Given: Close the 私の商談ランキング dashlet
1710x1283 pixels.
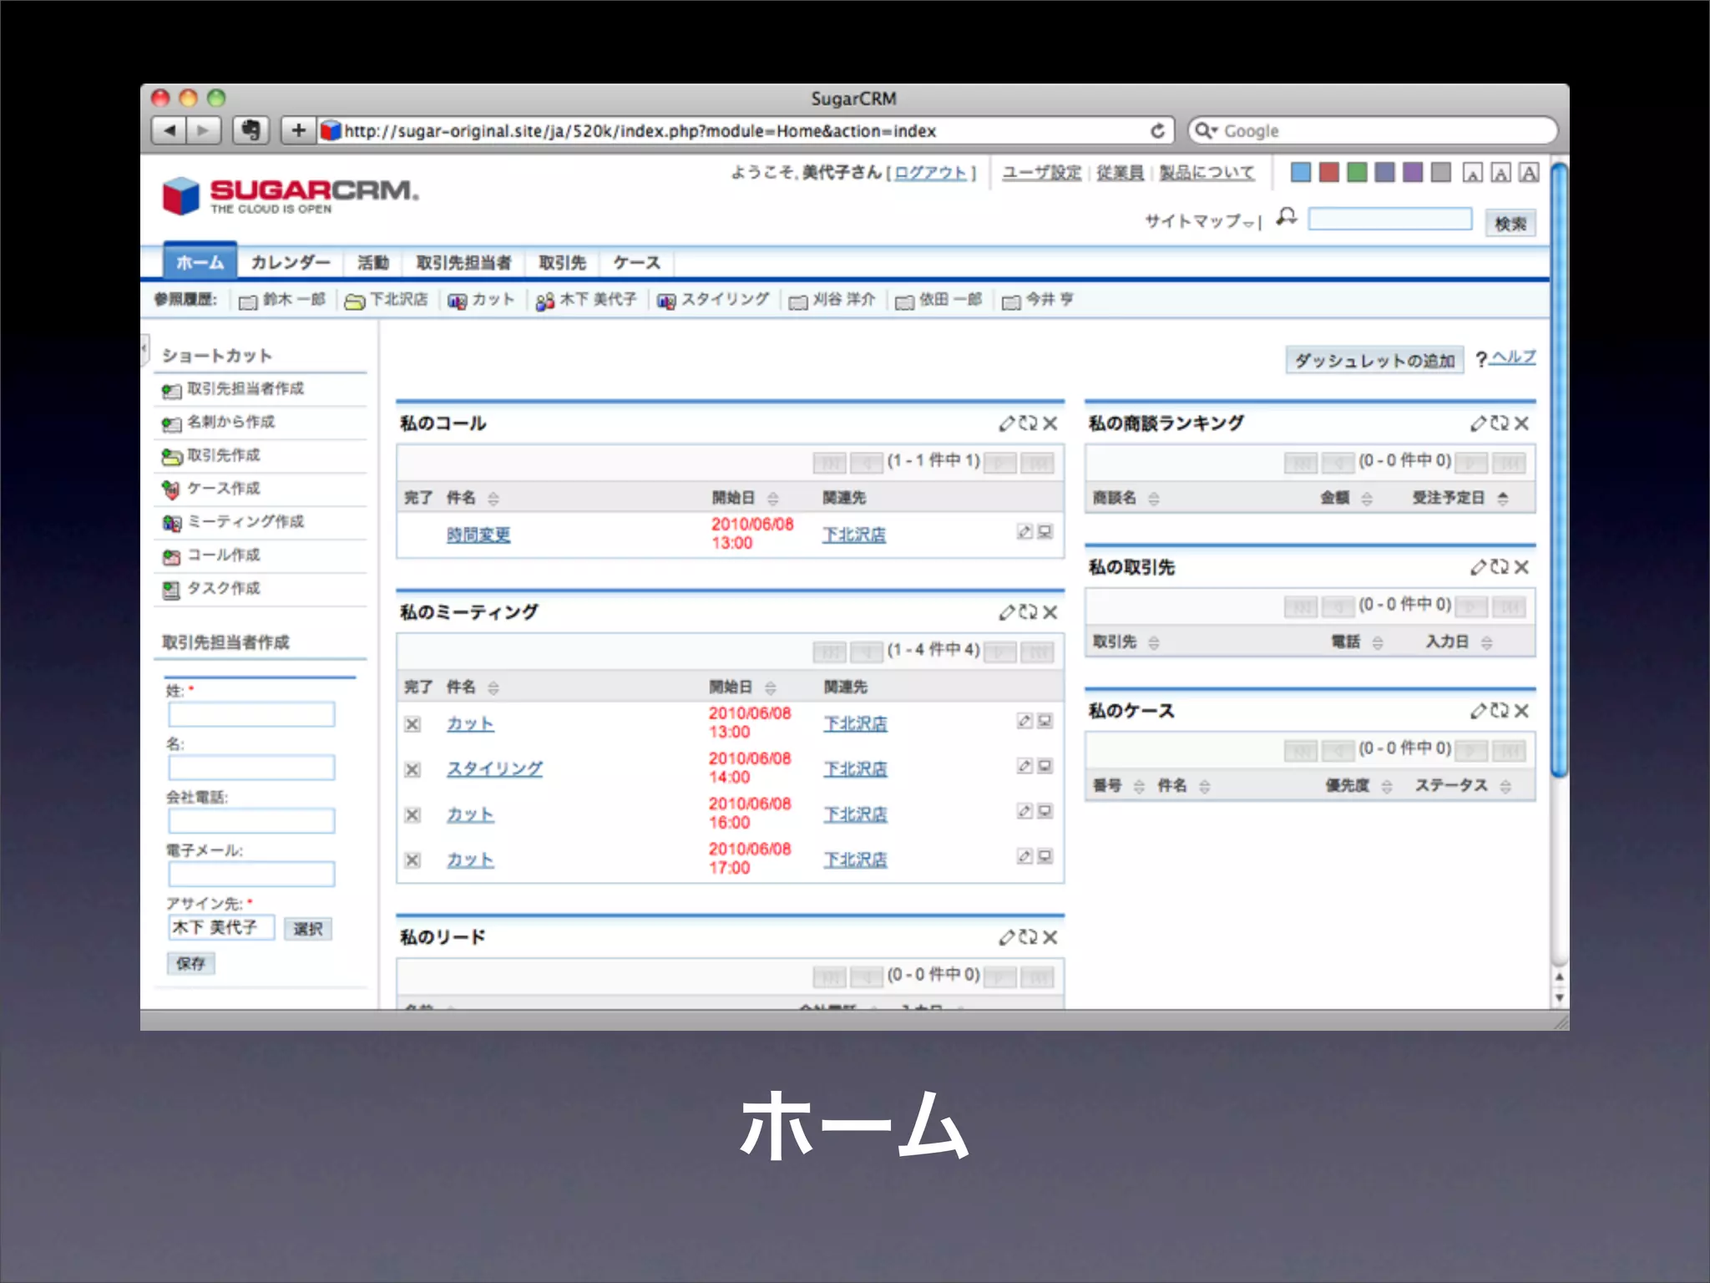Looking at the screenshot, I should click(1522, 423).
